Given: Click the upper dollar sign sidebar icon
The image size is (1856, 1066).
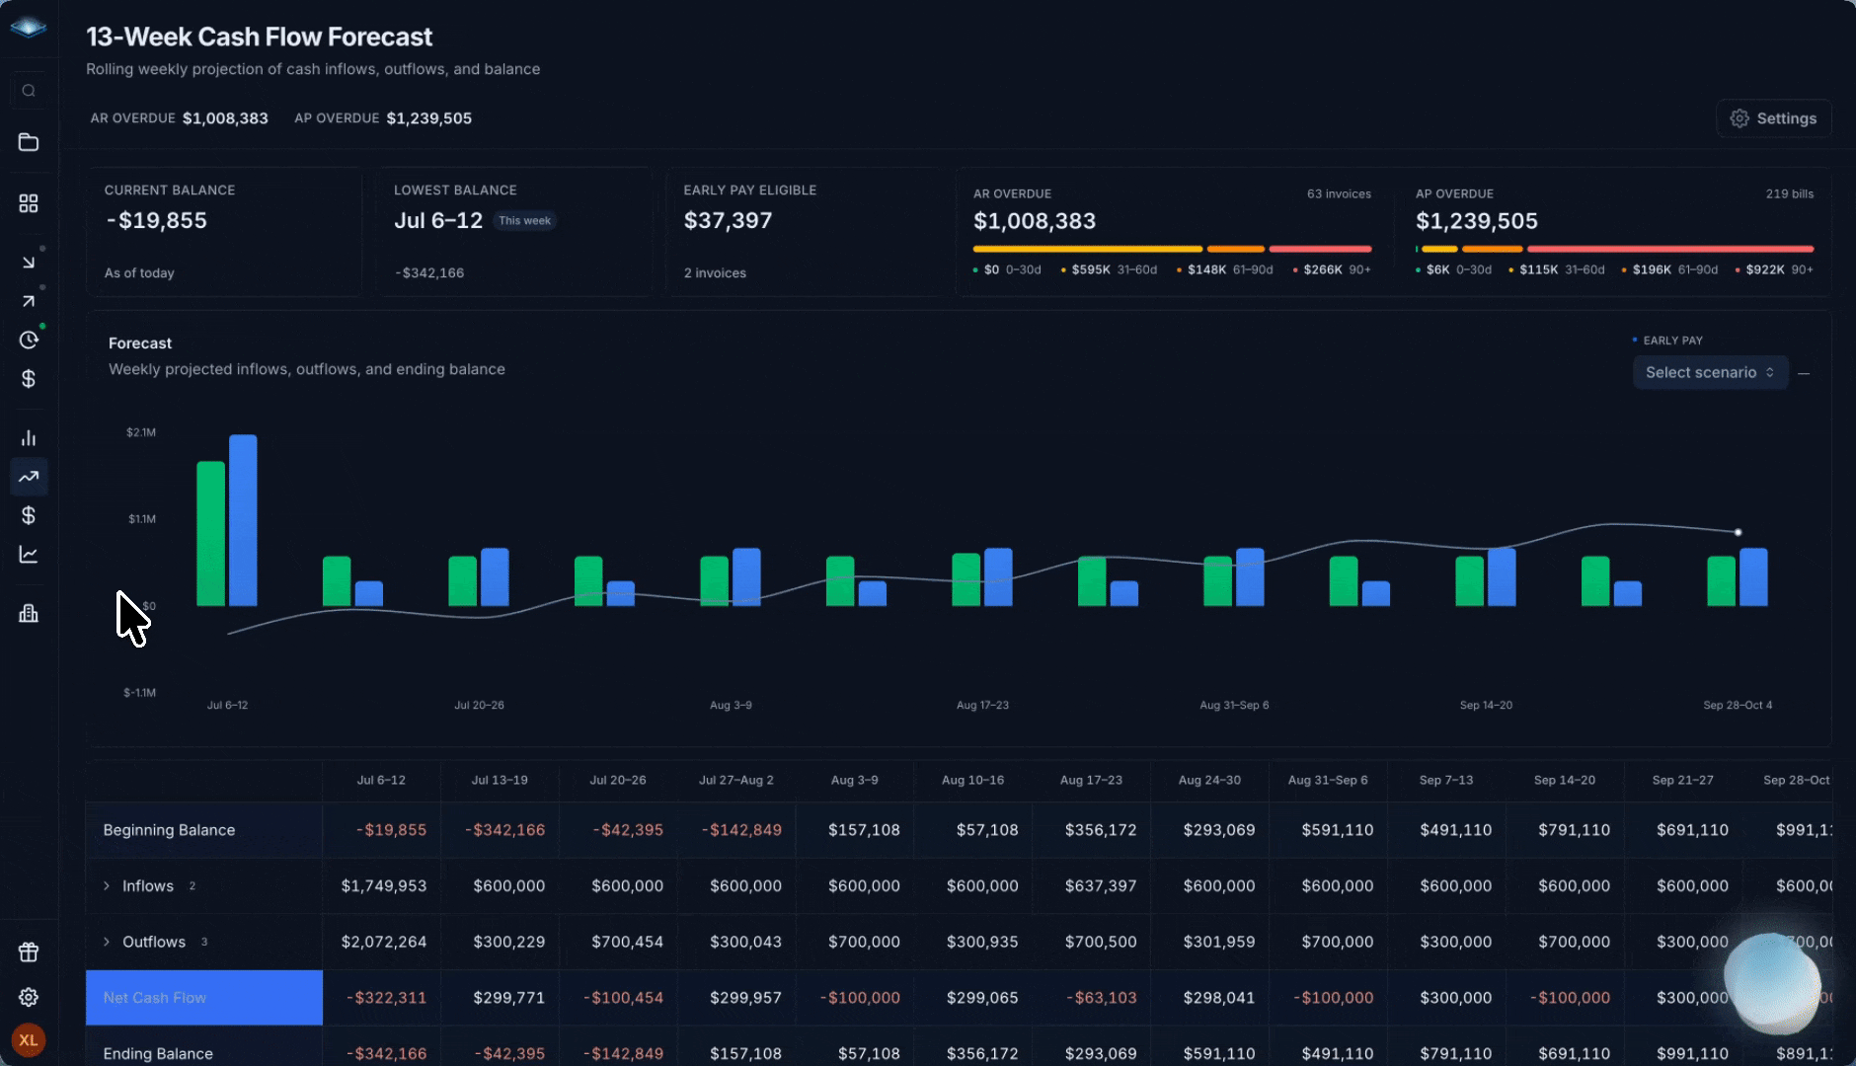Looking at the screenshot, I should click(29, 379).
